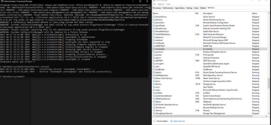Screen dimensions: 271x125
Task: Switch to the Processes tab
Action: pyautogui.click(x=157, y=8)
